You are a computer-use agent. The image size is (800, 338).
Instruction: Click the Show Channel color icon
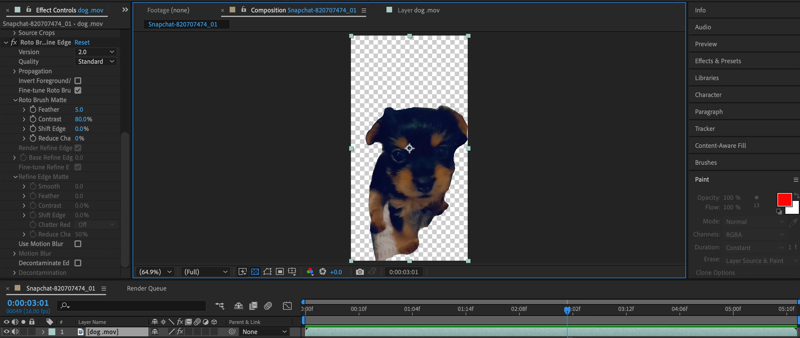[x=310, y=272]
